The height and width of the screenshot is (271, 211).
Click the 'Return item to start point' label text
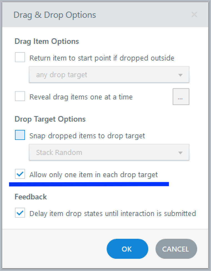point(102,58)
